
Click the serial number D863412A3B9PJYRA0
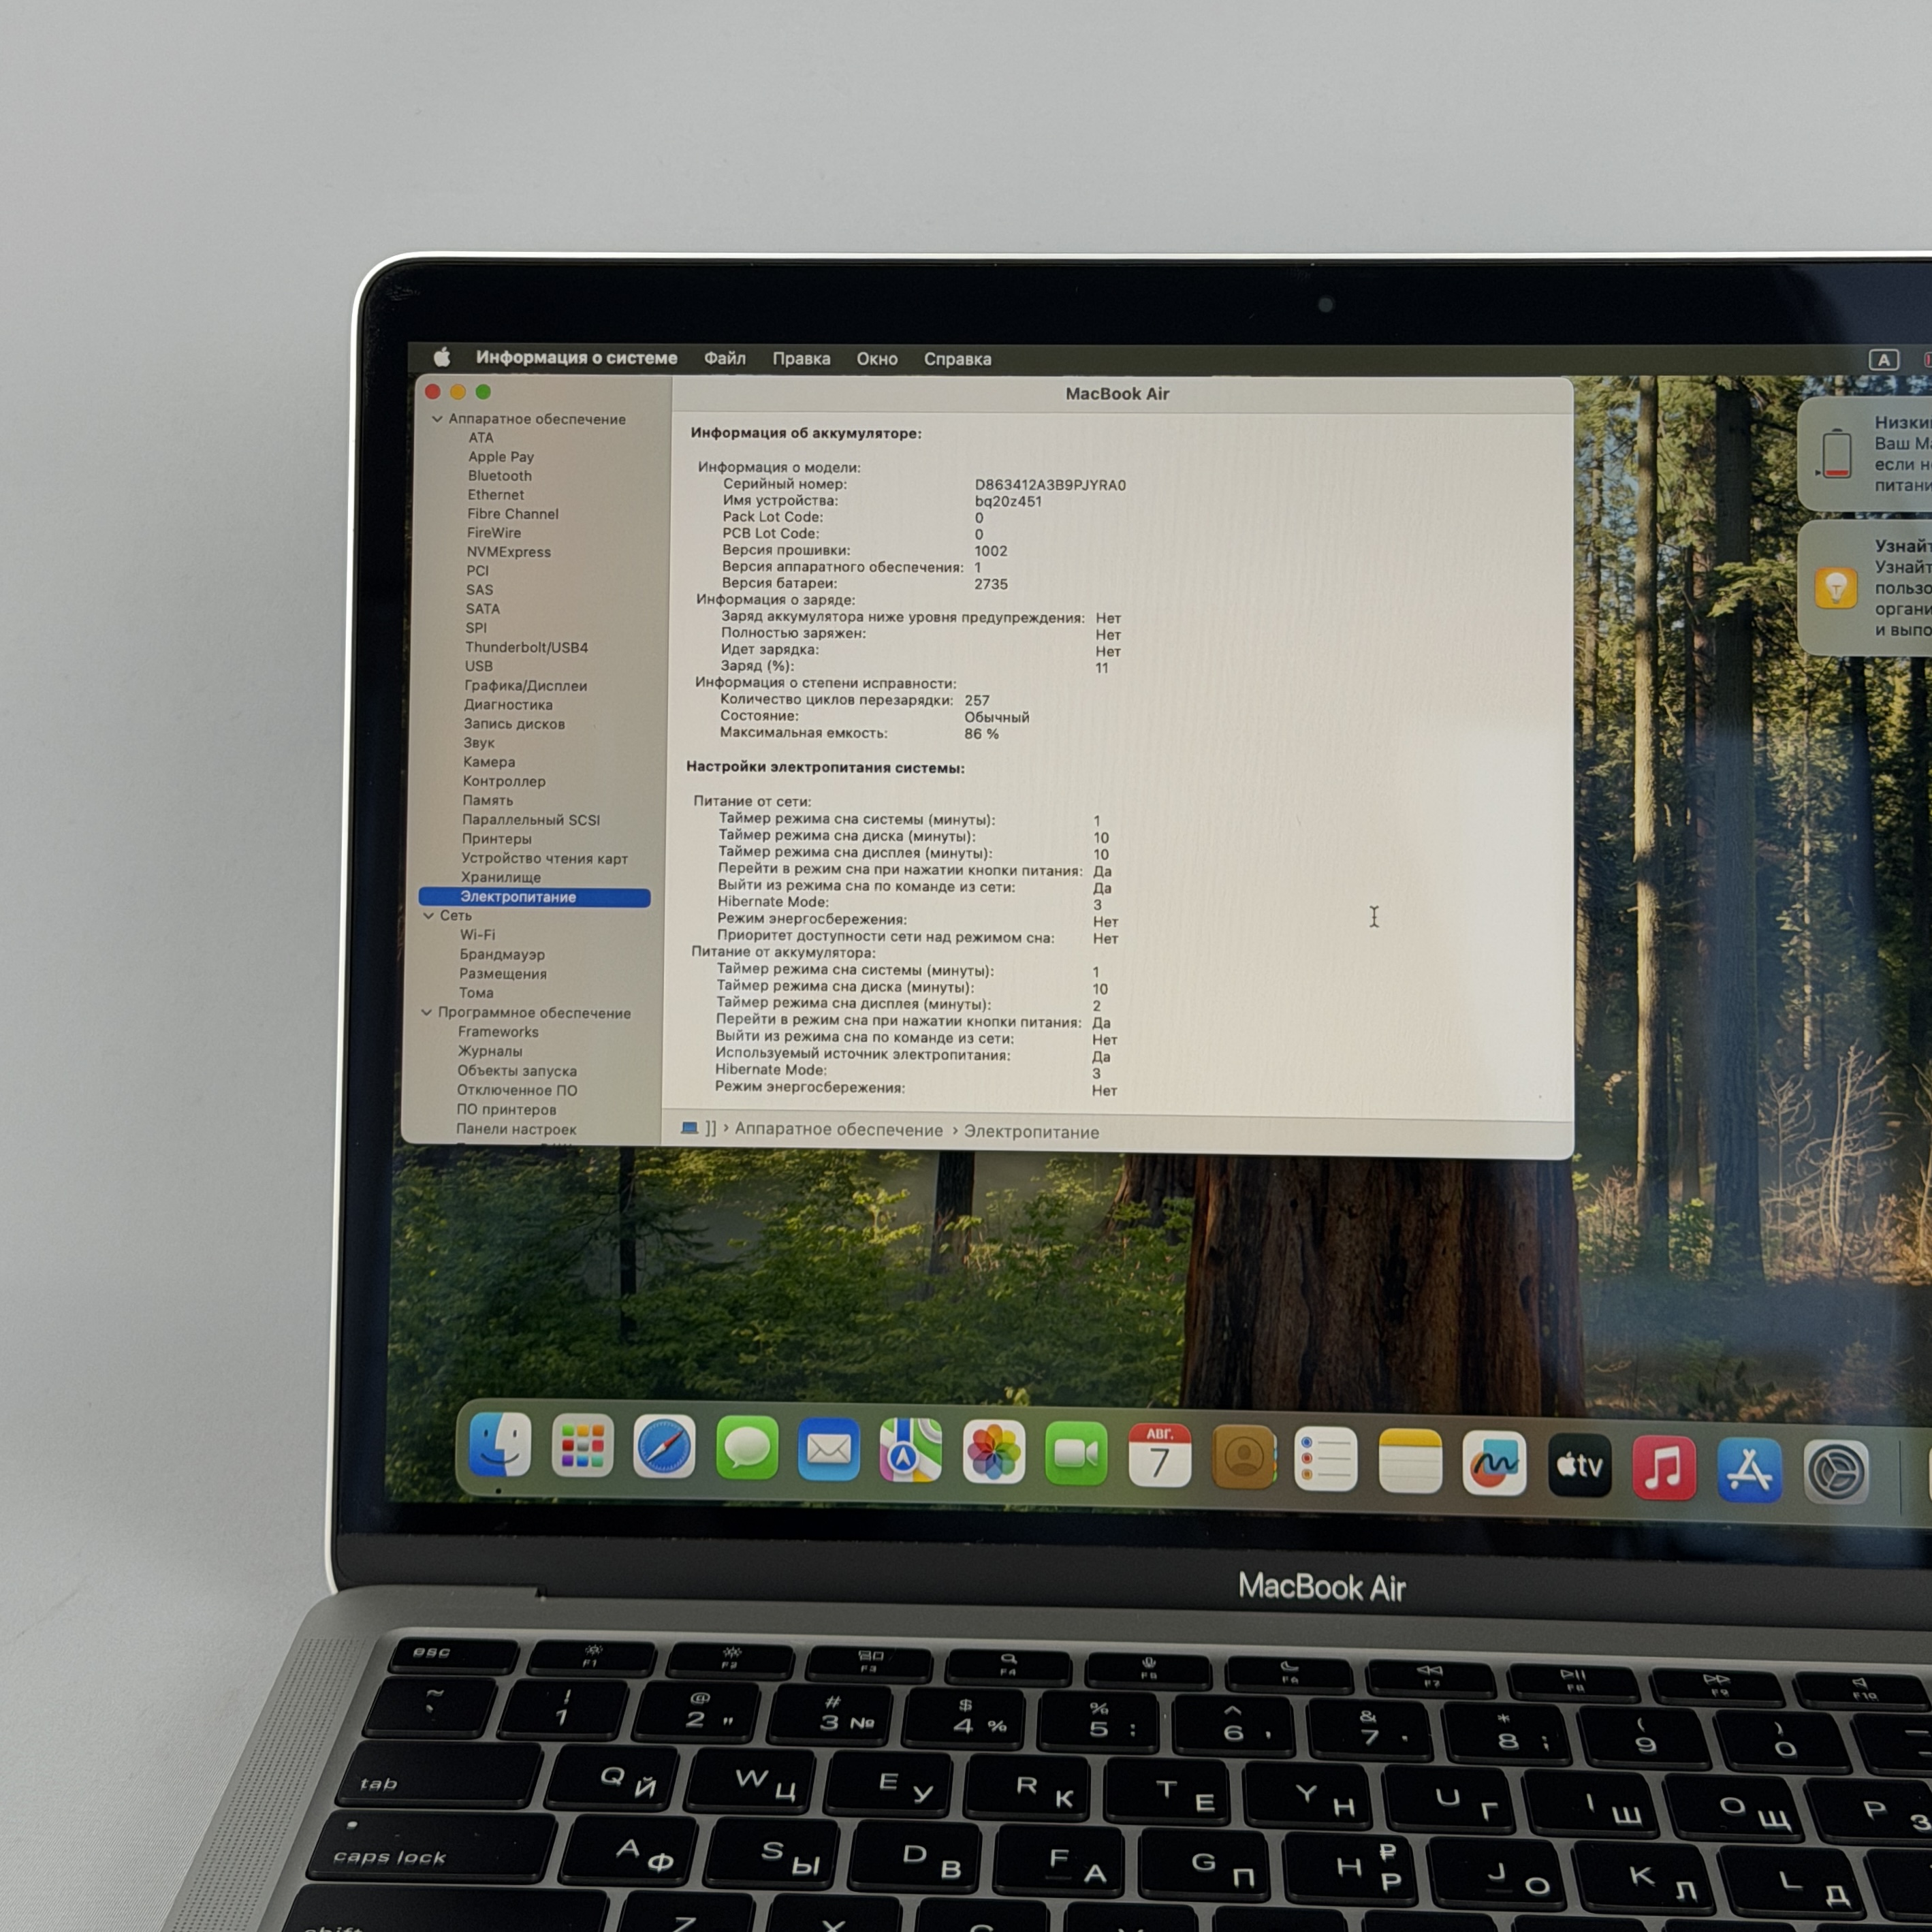(1050, 485)
